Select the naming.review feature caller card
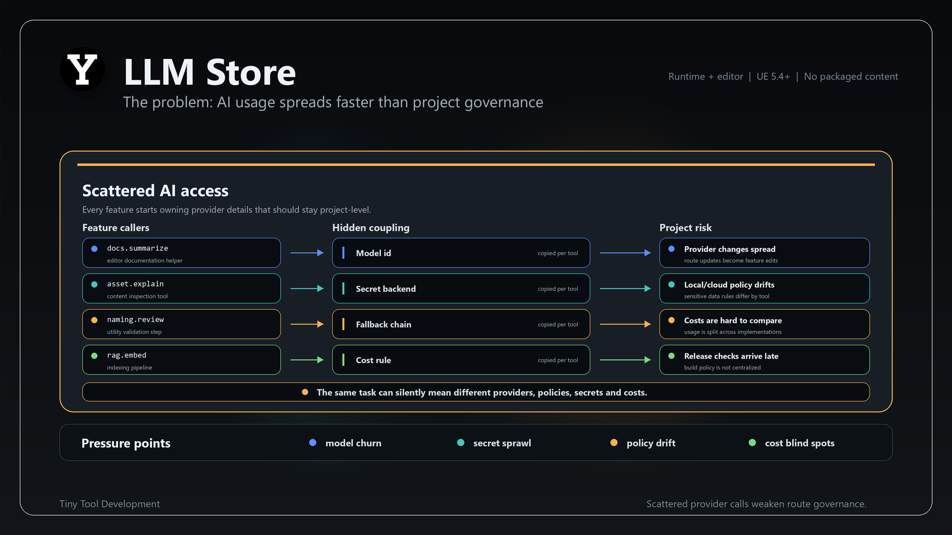 [x=181, y=324]
